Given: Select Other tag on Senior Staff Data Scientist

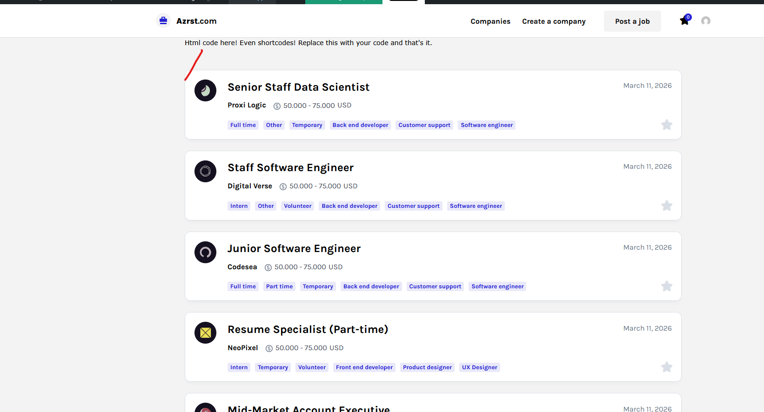Looking at the screenshot, I should pos(274,125).
